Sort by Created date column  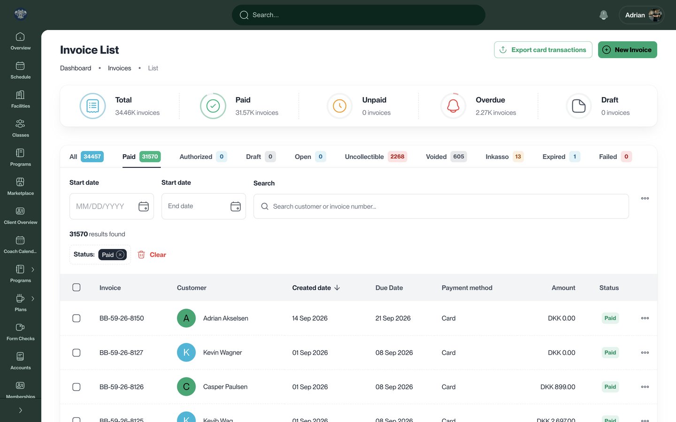tap(316, 288)
